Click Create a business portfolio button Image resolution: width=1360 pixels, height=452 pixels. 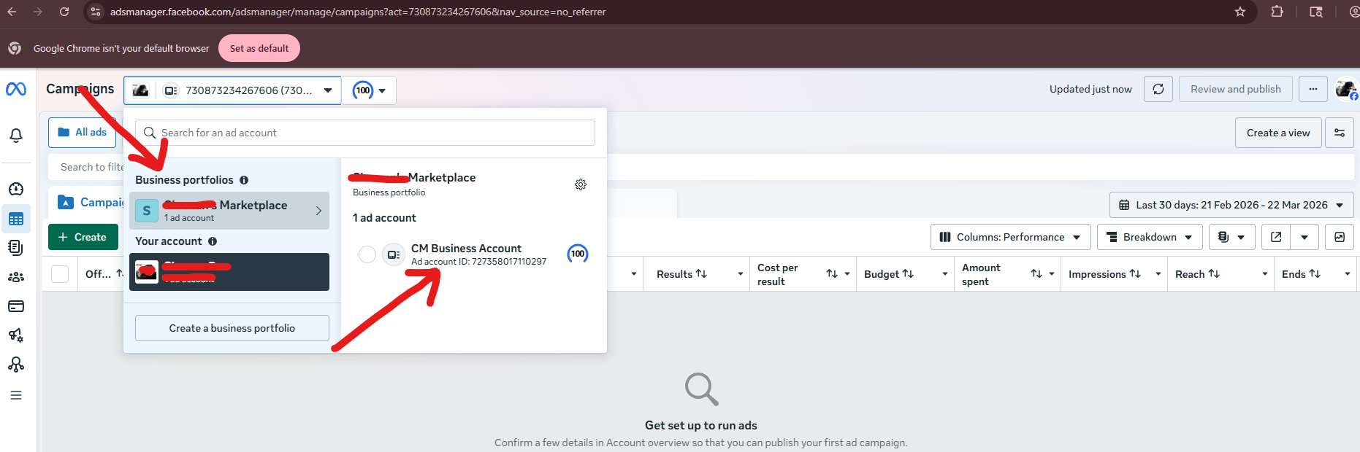[x=232, y=328]
